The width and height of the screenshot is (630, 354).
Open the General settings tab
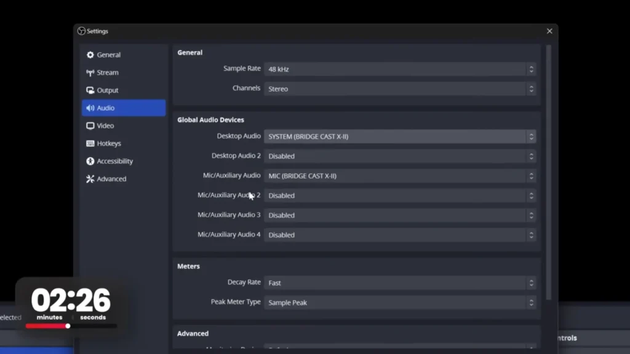click(x=124, y=55)
